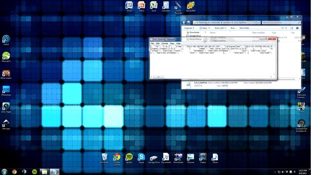Viewport: 311px width, 175px height.
Task: Open the View menu in Notepad
Action: pos(172,43)
